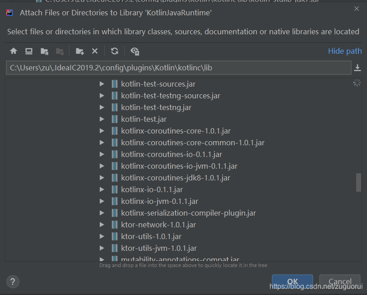Open path history download-arrow icon
367x295 pixels.
[x=358, y=68]
